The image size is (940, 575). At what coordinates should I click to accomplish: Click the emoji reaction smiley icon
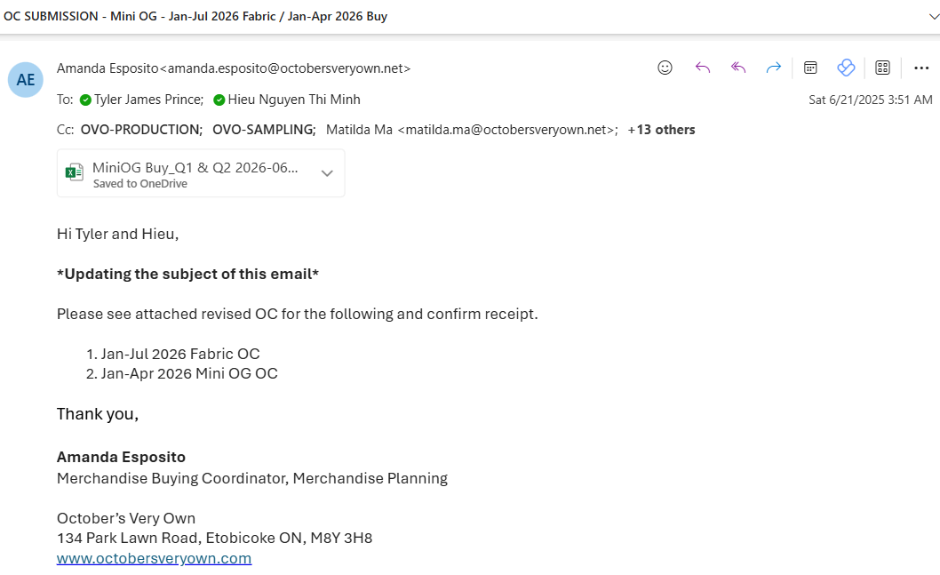(x=665, y=68)
